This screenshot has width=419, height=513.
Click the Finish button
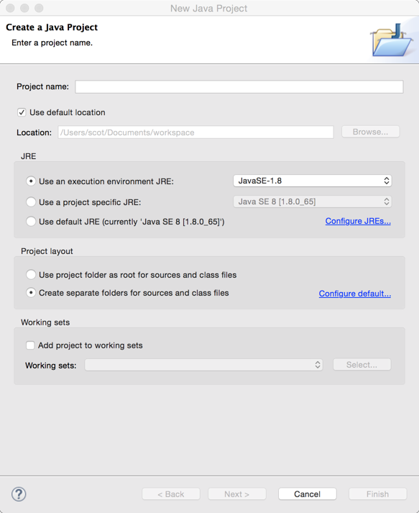(377, 494)
